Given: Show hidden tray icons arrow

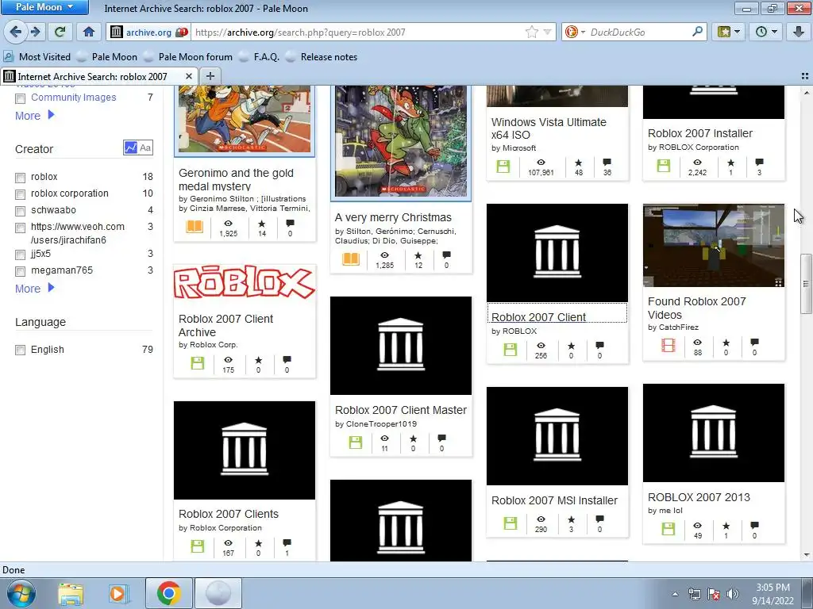Looking at the screenshot, I should click(x=675, y=594).
